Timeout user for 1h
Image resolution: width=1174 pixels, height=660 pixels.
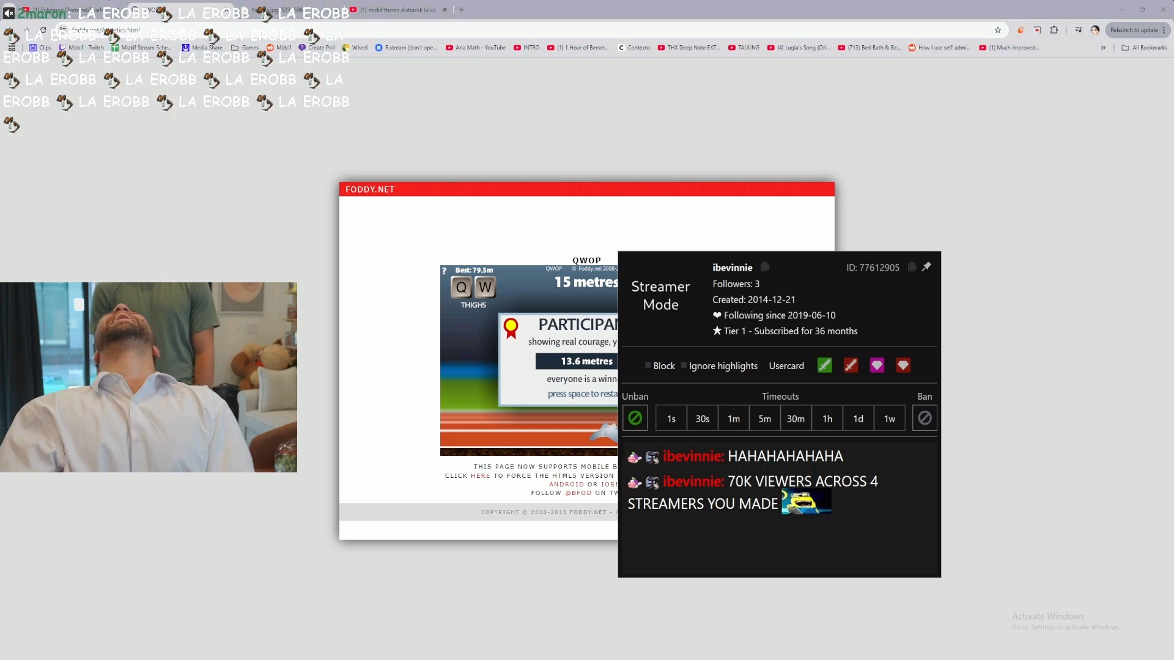tap(827, 419)
